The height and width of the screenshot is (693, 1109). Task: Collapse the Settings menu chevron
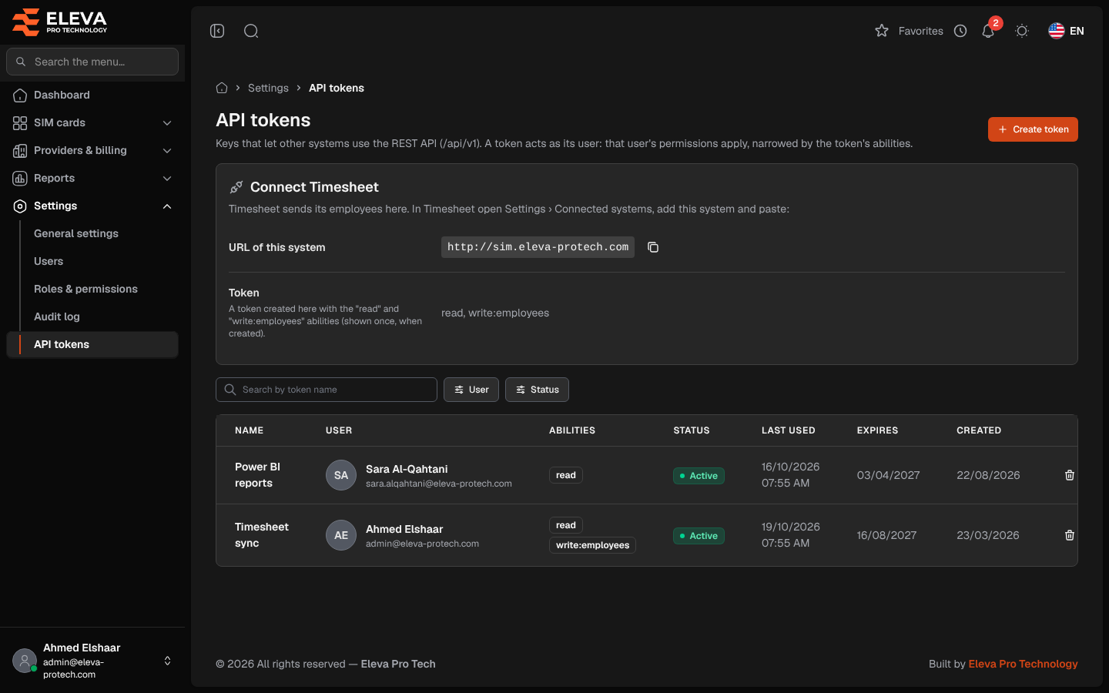pos(167,206)
